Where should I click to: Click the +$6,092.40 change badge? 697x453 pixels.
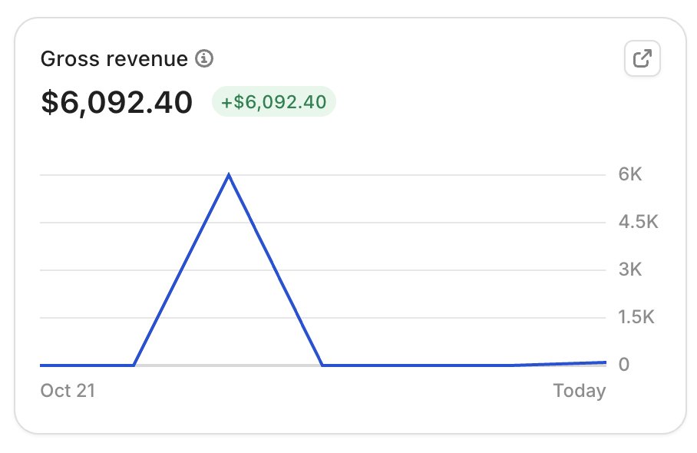click(274, 102)
